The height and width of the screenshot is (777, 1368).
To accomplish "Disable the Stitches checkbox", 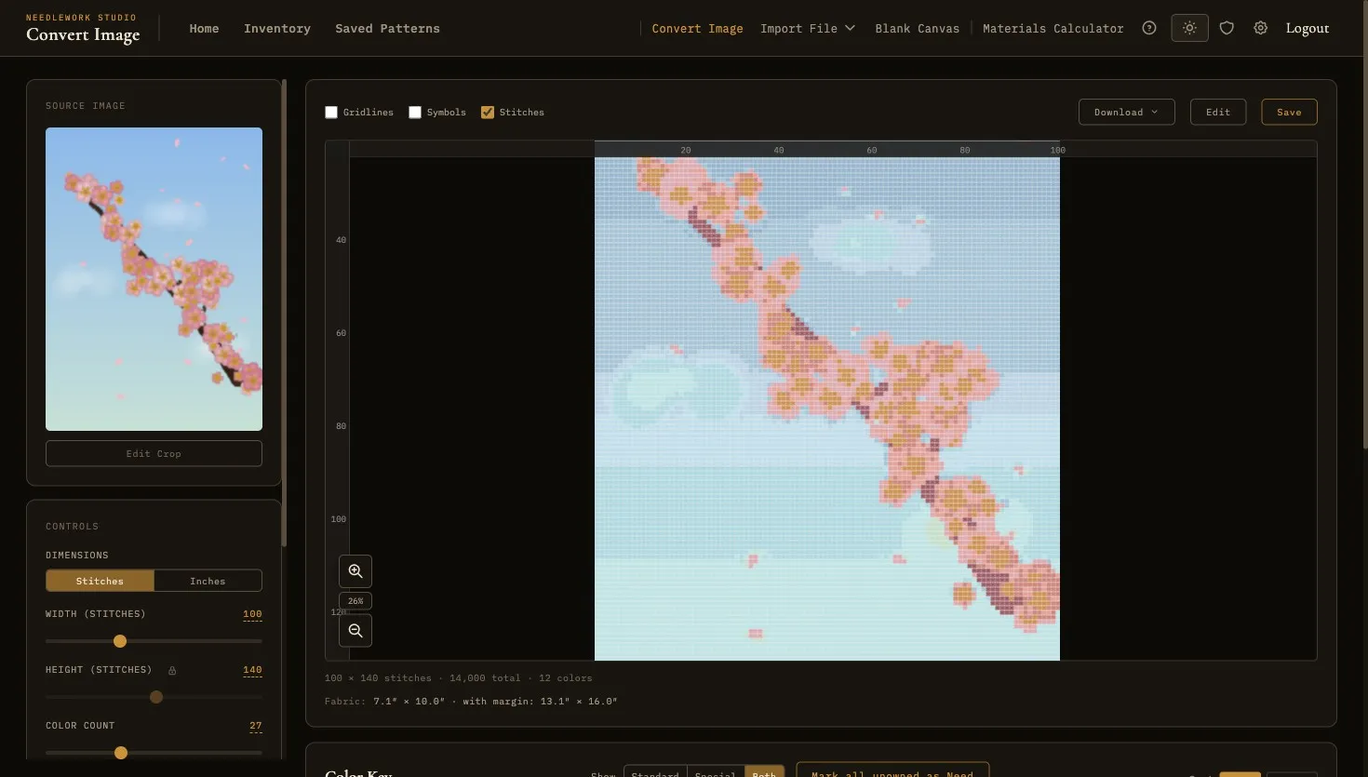I will point(488,112).
